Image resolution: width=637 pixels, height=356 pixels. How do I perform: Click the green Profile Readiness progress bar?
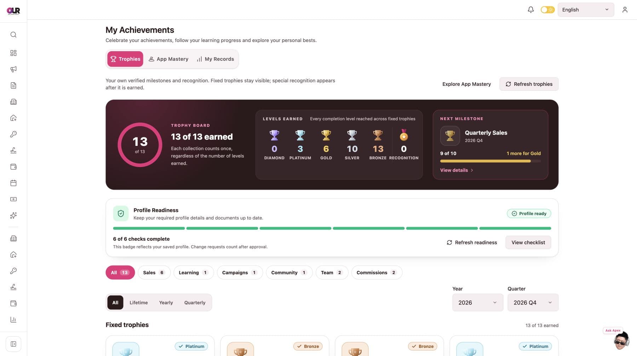point(332,229)
